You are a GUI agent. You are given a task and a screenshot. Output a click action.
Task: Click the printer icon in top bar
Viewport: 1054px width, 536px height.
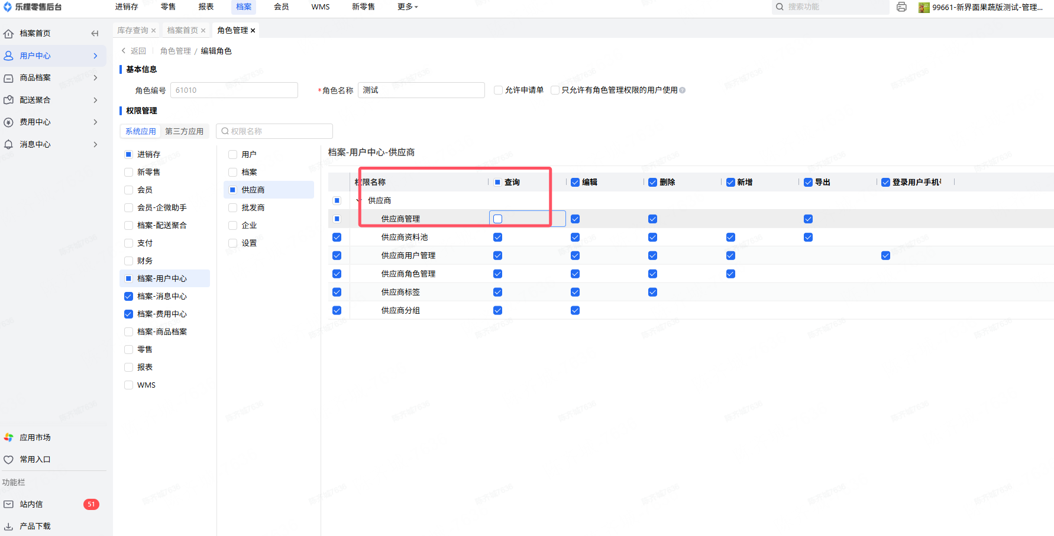click(x=901, y=7)
